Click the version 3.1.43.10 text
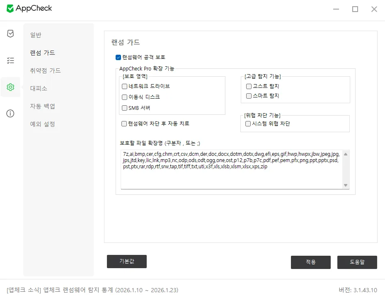The width and height of the screenshot is (385, 298). (358, 290)
